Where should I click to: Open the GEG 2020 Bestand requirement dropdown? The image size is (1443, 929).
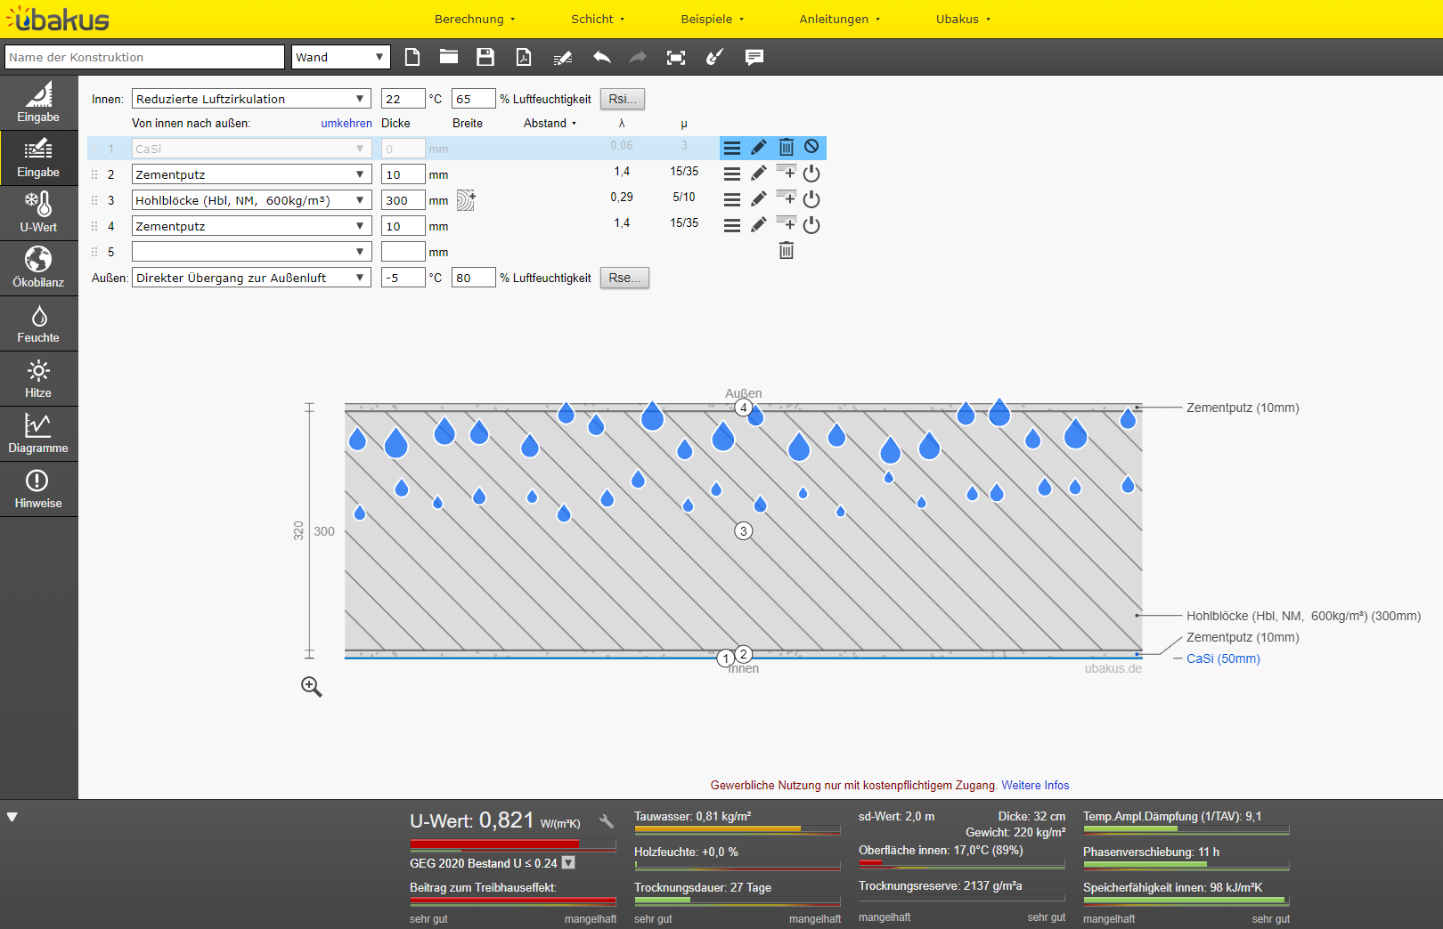tap(568, 862)
